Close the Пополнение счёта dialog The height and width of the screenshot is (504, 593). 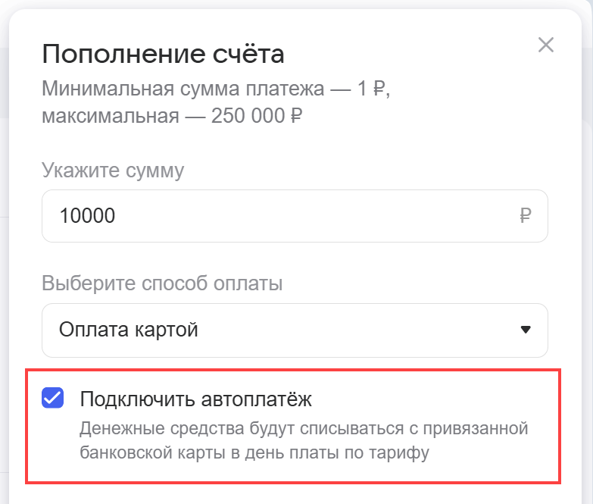(546, 45)
